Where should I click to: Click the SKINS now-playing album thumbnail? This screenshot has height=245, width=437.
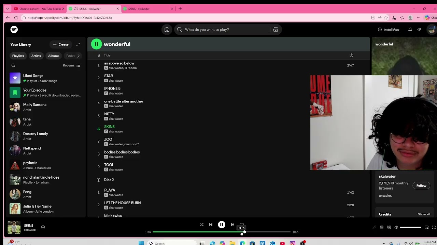(14, 227)
